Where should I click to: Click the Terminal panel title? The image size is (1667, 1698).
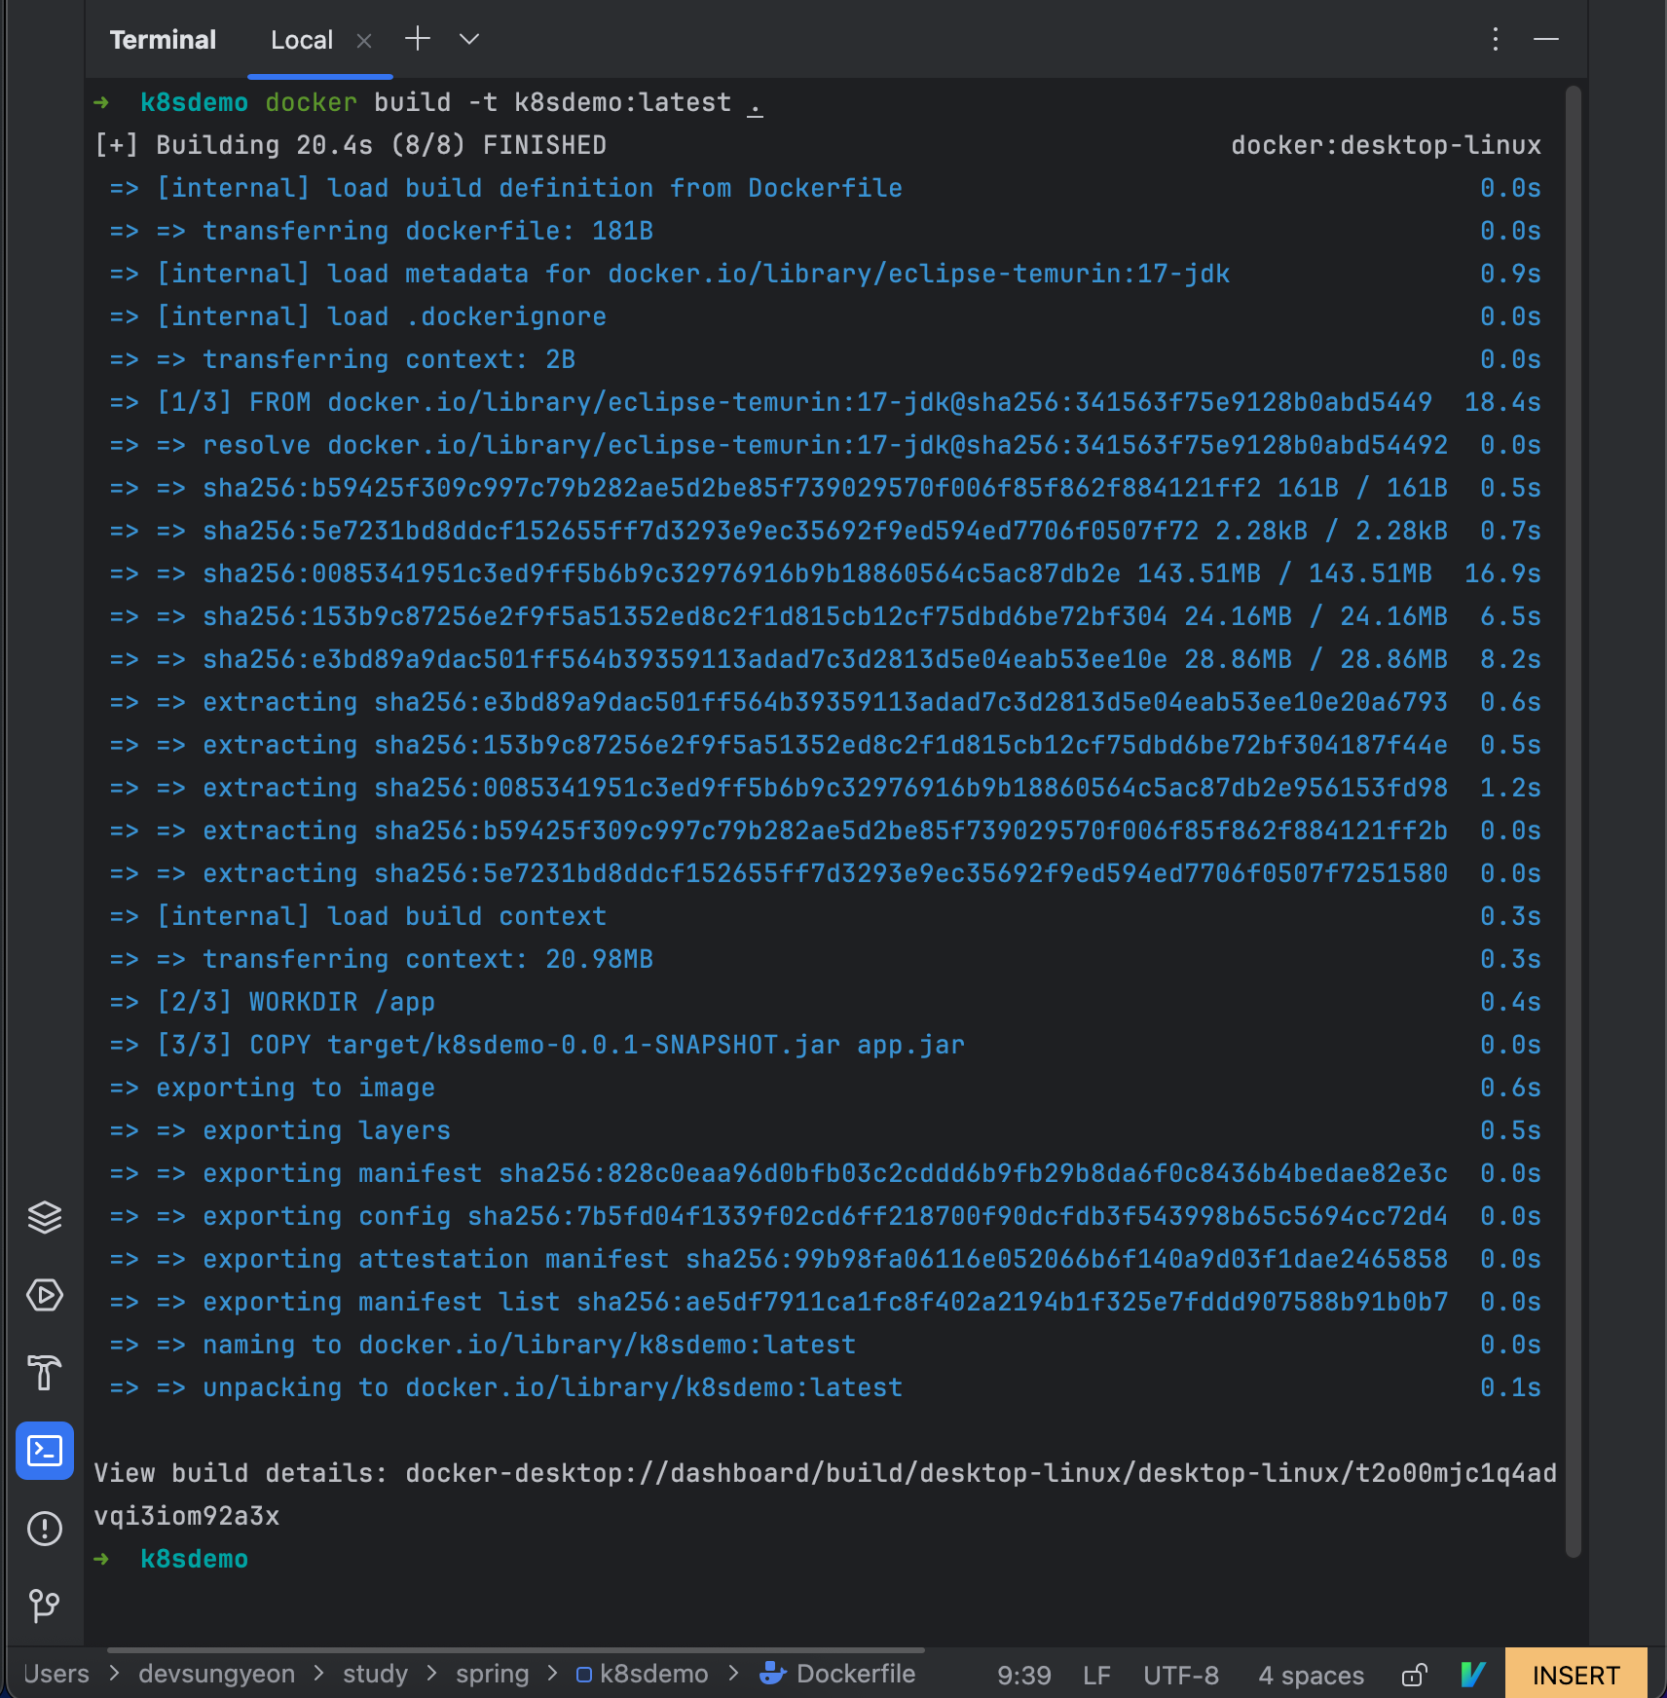tap(163, 40)
